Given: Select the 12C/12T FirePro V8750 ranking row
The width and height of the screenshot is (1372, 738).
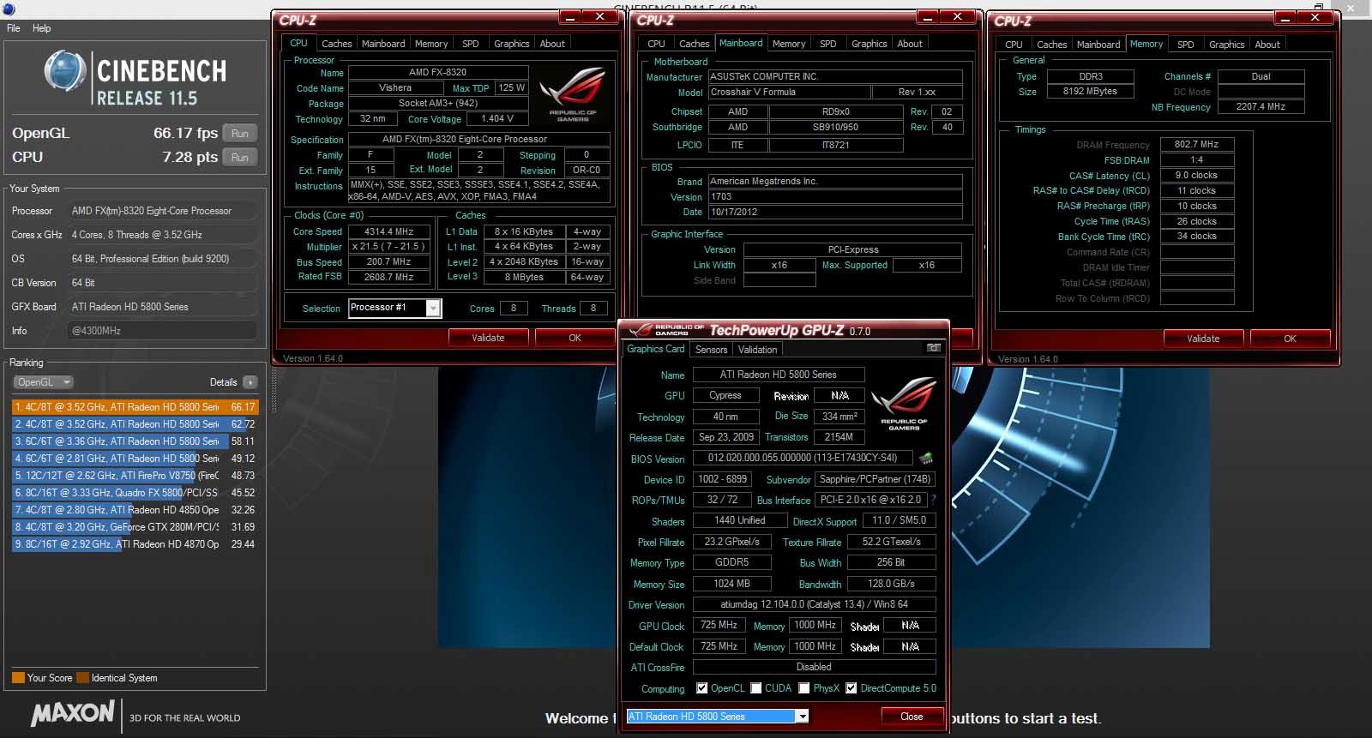Looking at the screenshot, I should coord(134,476).
